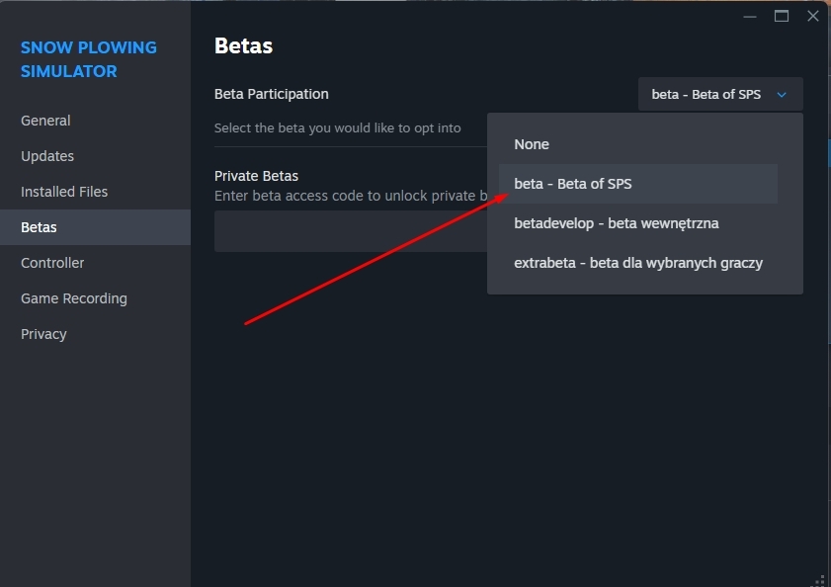Select the Betas sidebar item
This screenshot has width=831, height=587.
[40, 227]
